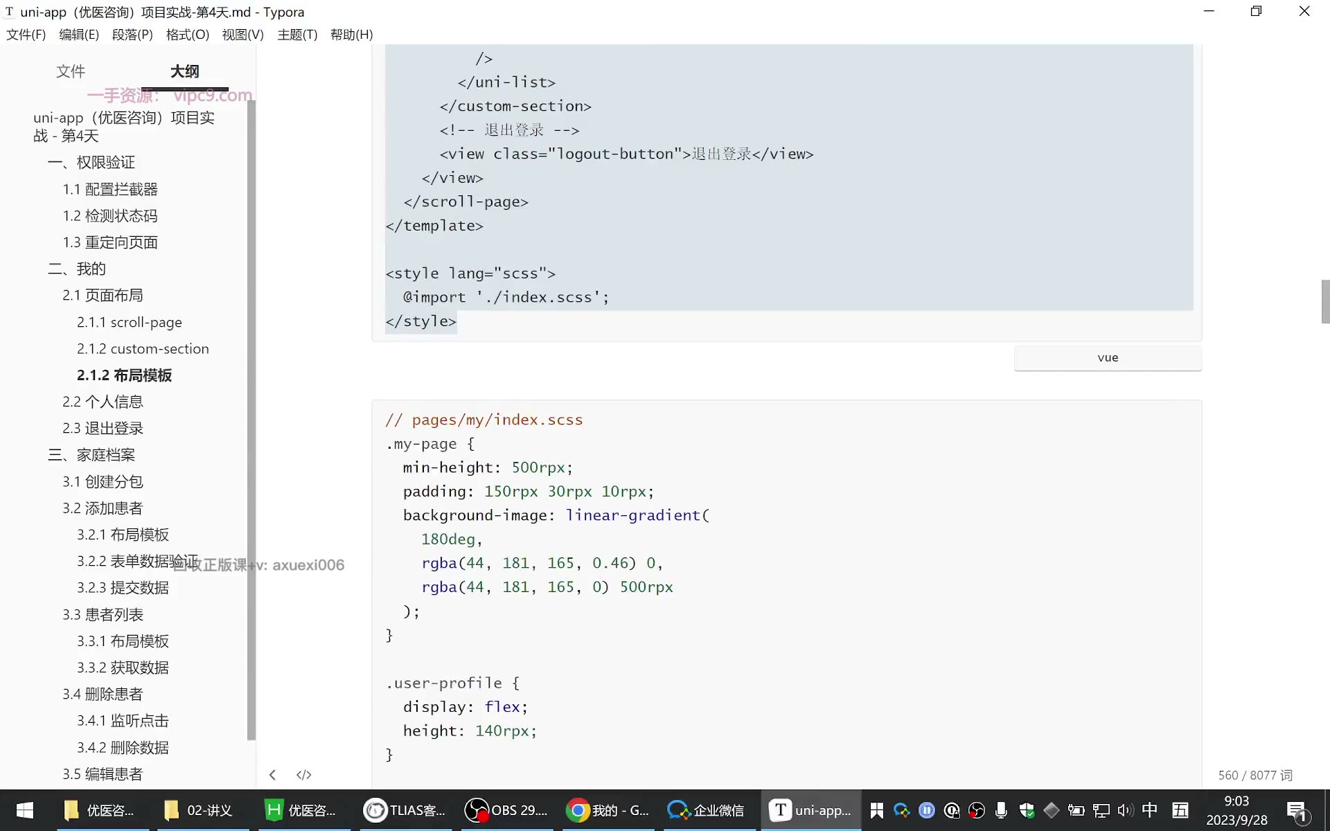Click the 五 IME tray icon
1330x831 pixels.
pyautogui.click(x=1180, y=810)
